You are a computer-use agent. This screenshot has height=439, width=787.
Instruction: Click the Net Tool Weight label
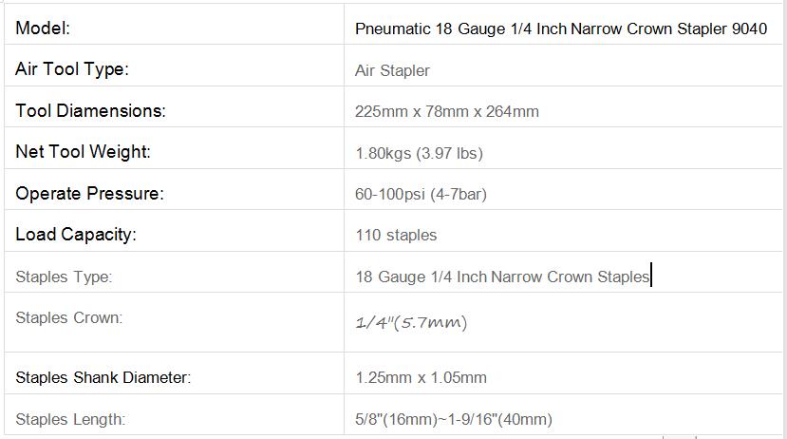point(83,152)
